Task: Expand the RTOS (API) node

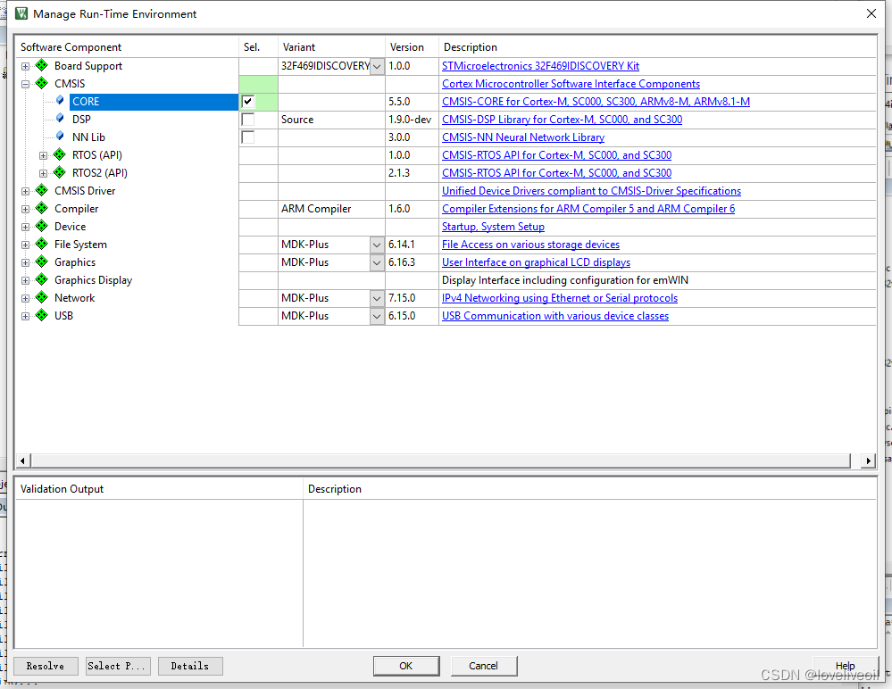Action: point(43,156)
